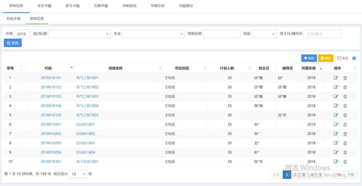Click edit icon for 电气工程1805 row

pyautogui.click(x=336, y=115)
